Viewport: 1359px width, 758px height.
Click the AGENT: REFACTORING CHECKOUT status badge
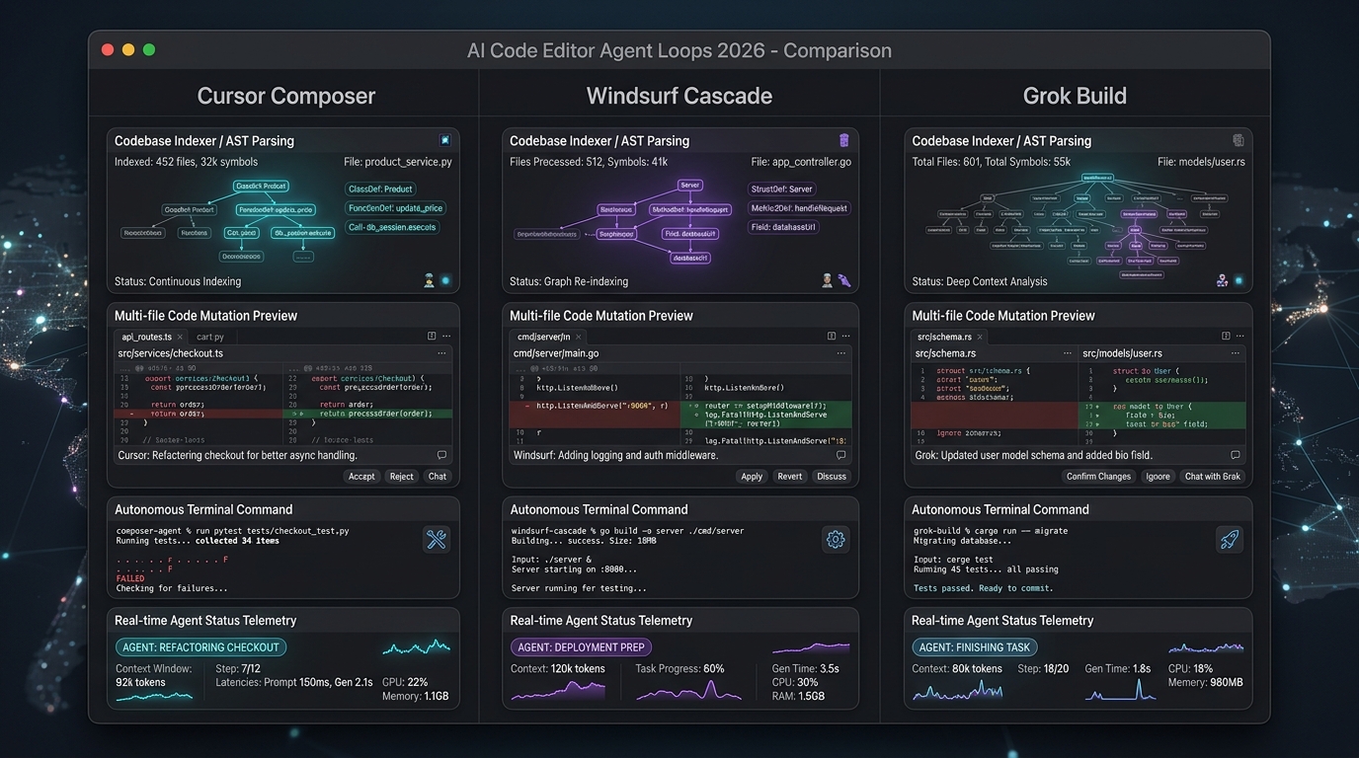point(201,647)
